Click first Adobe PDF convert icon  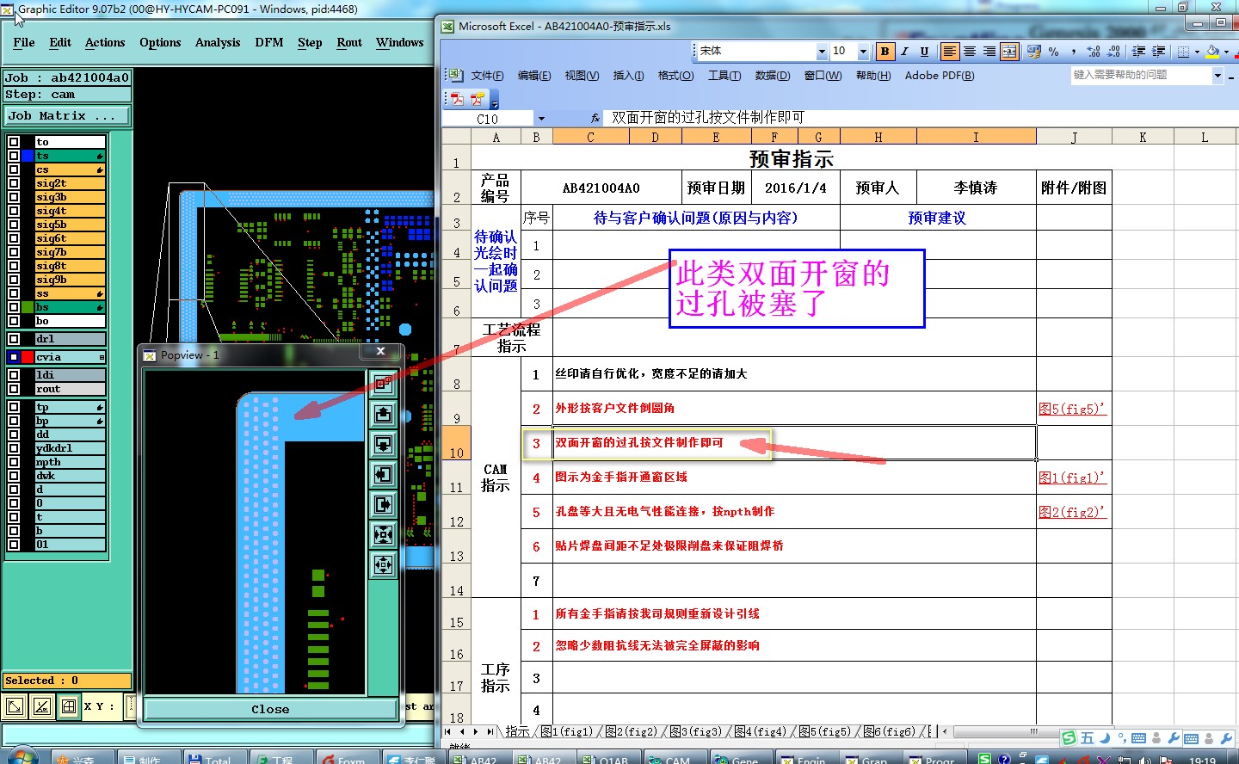458,98
